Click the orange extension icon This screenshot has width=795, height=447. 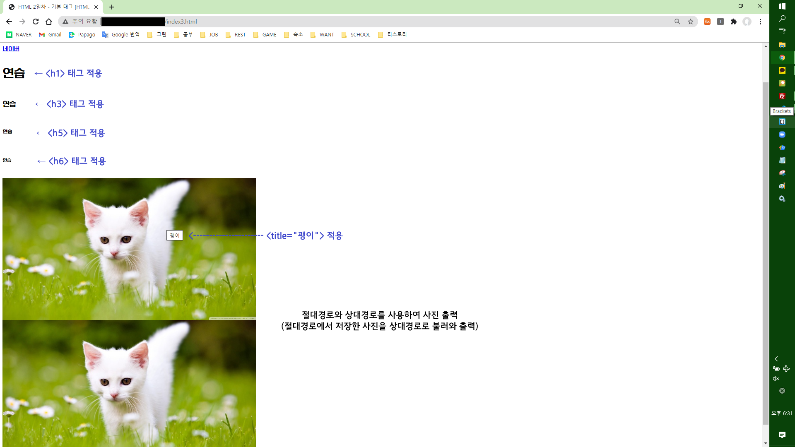(x=707, y=22)
